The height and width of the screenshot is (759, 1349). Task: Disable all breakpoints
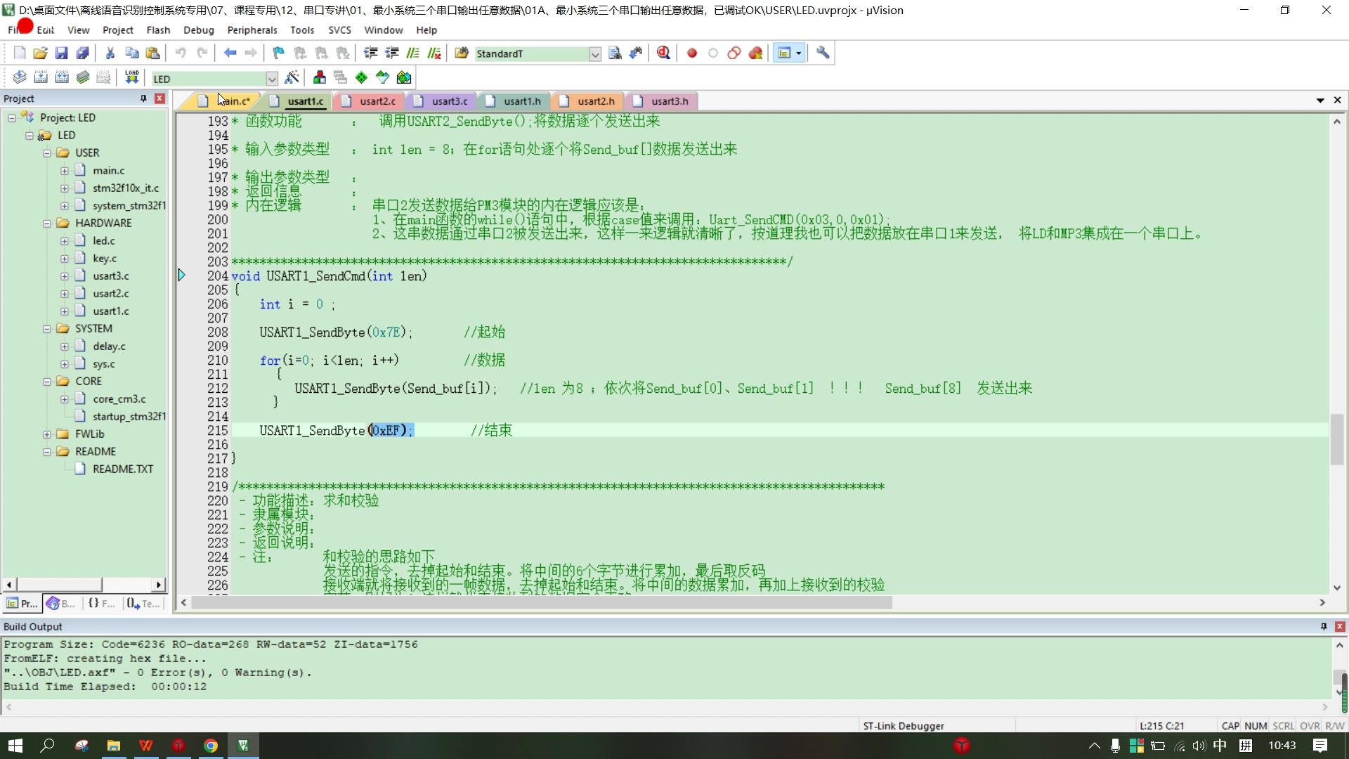(x=734, y=53)
